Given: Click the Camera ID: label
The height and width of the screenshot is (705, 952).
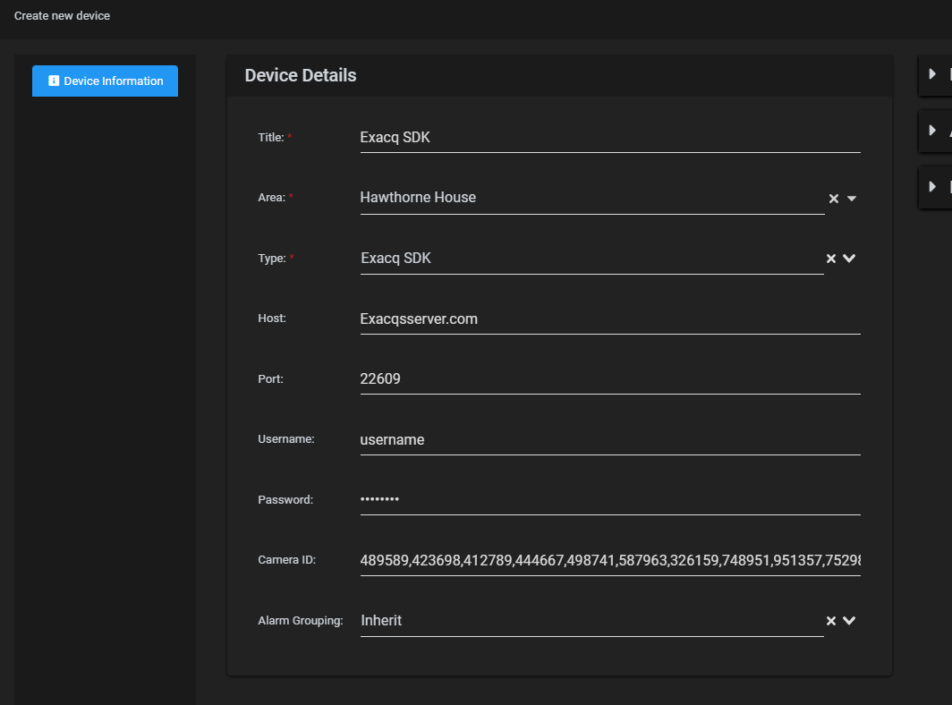Looking at the screenshot, I should pos(286,560).
